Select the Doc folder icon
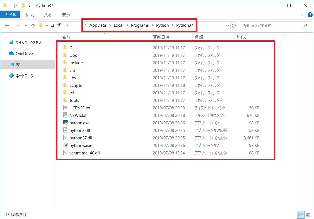Screen dimensions: 314x219 [65, 55]
